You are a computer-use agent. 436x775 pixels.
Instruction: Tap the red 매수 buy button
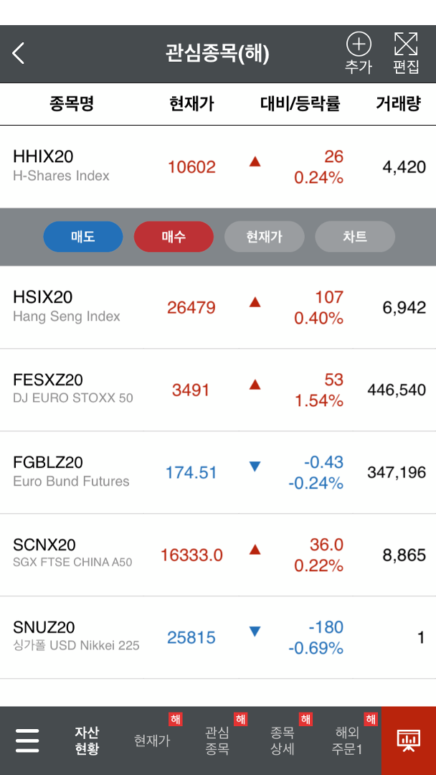[x=174, y=237]
